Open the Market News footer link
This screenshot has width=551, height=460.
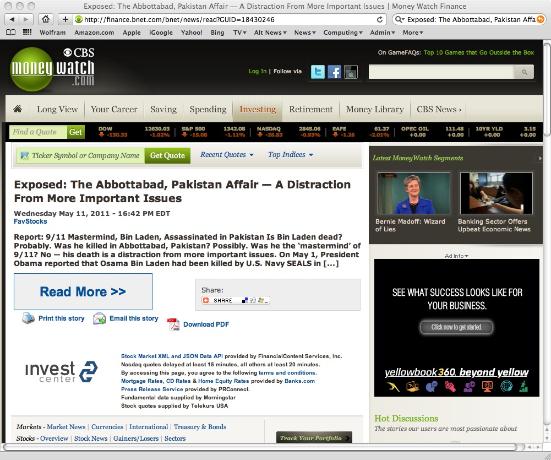pyautogui.click(x=66, y=426)
